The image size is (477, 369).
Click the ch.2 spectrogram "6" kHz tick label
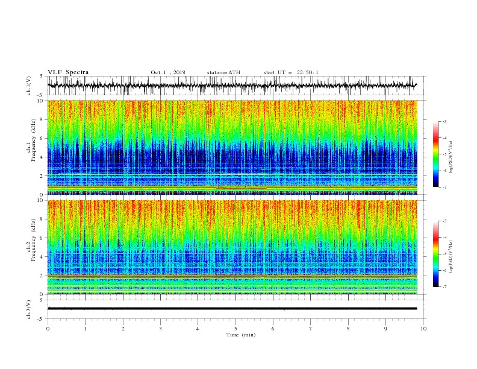coord(42,238)
